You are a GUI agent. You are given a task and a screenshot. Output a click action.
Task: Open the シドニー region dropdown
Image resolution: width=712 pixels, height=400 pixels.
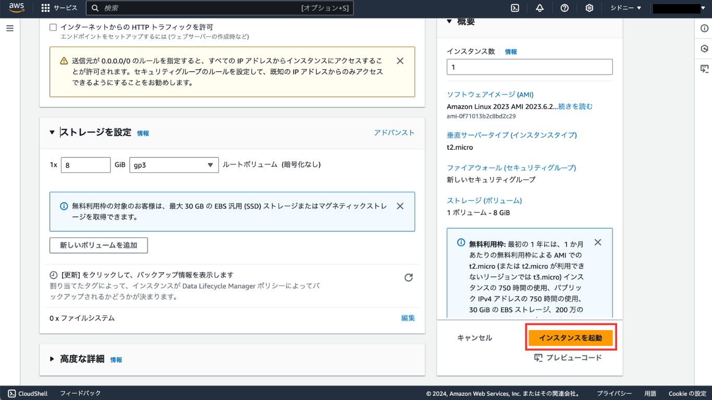point(625,8)
